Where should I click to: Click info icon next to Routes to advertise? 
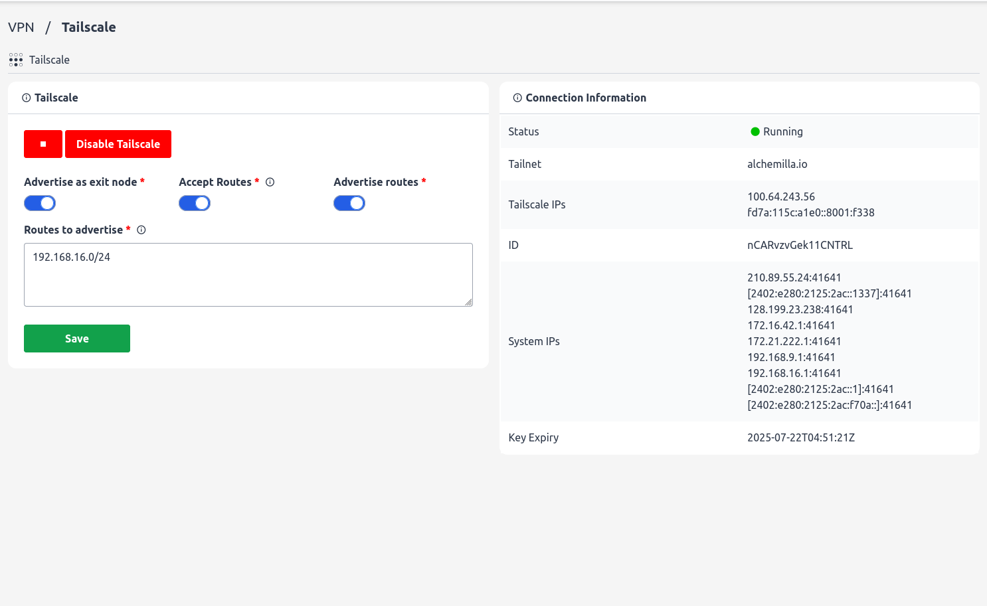[141, 230]
